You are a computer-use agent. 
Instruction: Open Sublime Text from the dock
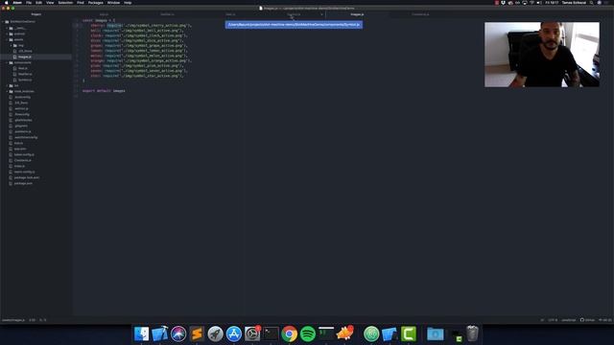click(197, 333)
